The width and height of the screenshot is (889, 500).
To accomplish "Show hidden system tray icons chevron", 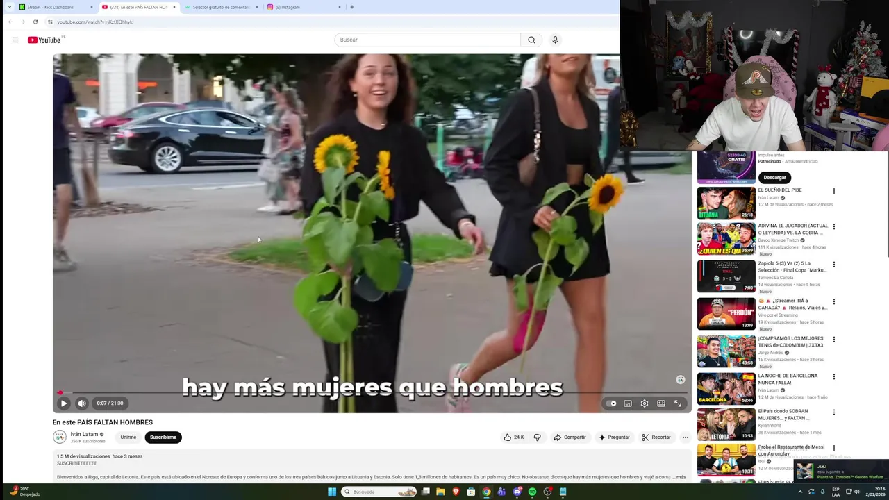I will (x=800, y=492).
